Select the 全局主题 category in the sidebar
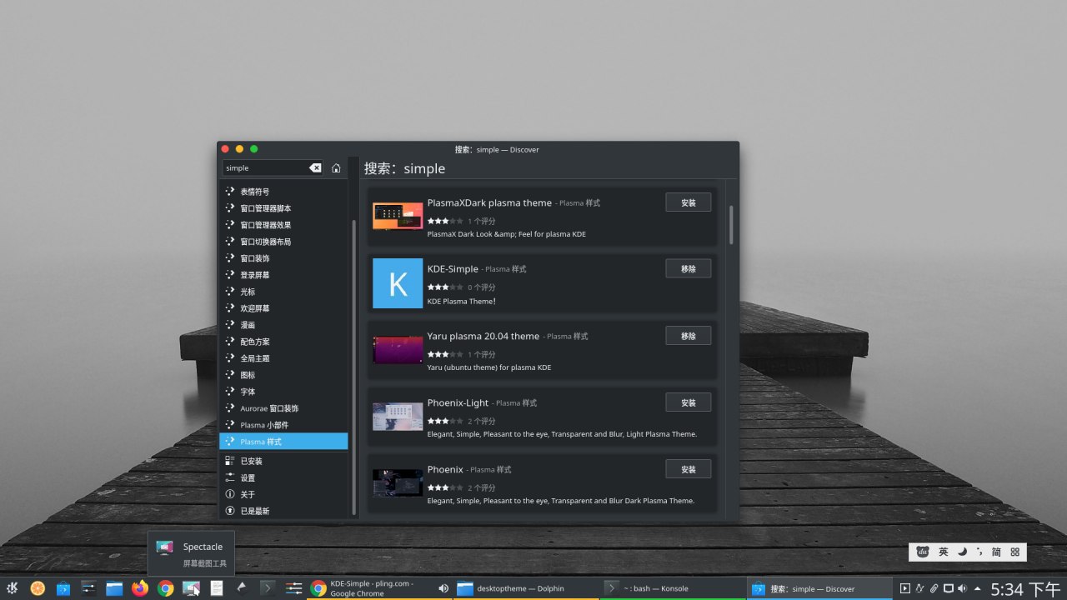Image resolution: width=1067 pixels, height=600 pixels. 283,358
